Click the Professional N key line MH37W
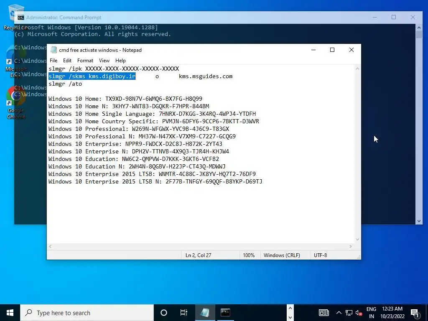 click(x=142, y=137)
